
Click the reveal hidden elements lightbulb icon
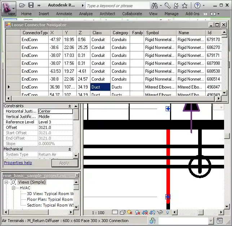pyautogui.click(x=167, y=213)
